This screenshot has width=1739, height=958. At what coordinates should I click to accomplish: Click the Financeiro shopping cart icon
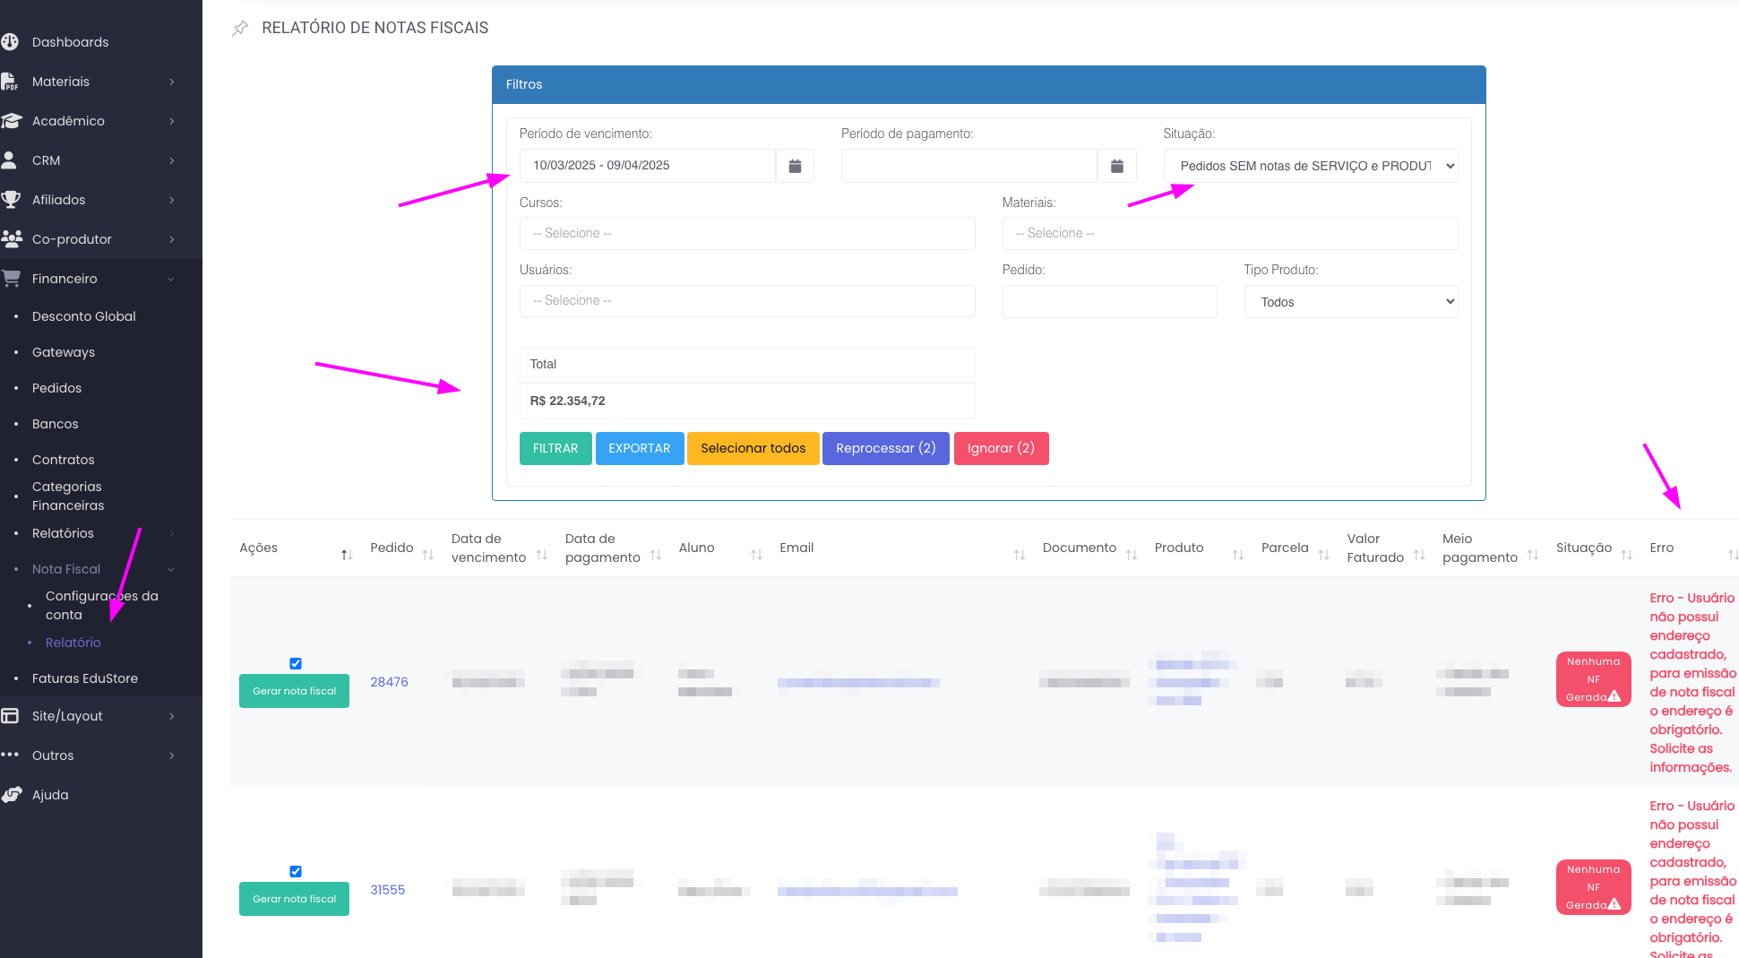pos(11,279)
